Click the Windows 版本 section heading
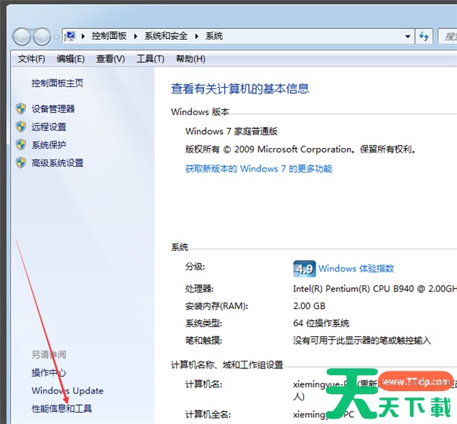 (200, 112)
